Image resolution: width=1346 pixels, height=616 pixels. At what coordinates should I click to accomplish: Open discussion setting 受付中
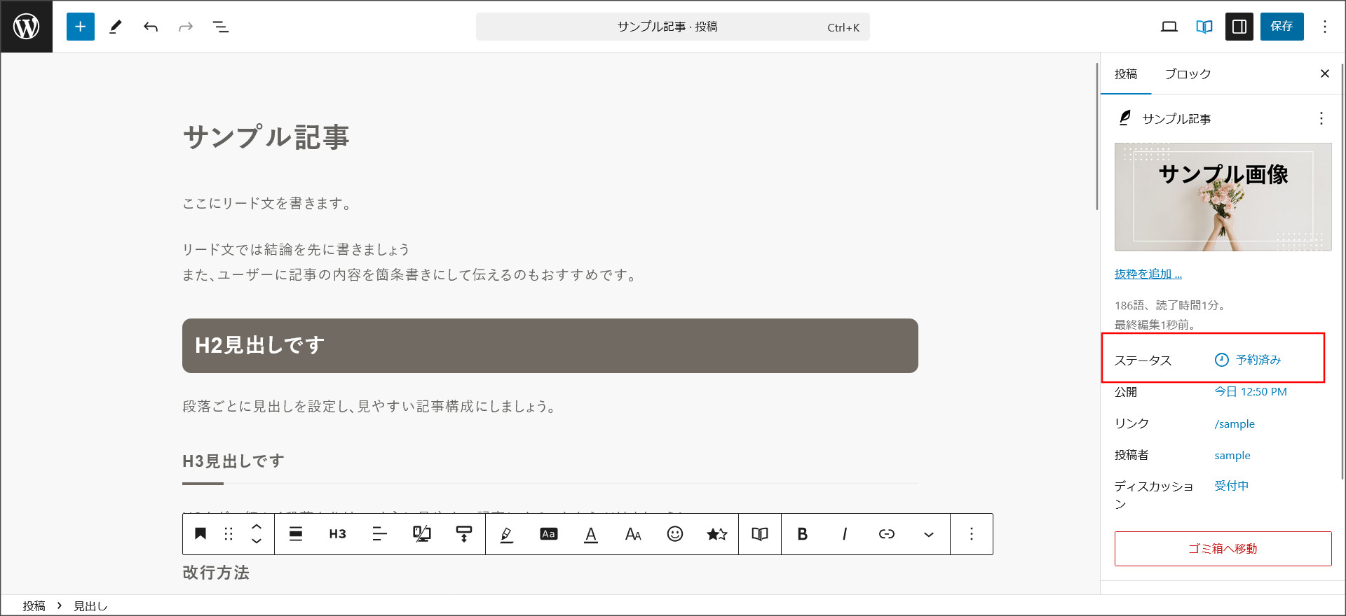[x=1231, y=486]
